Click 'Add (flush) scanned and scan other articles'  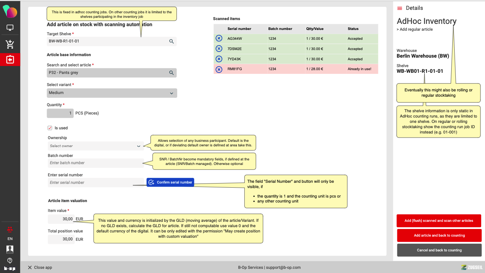coord(439,221)
